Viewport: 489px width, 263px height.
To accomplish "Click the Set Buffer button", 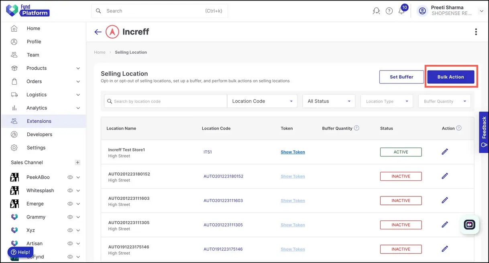I will pos(401,77).
